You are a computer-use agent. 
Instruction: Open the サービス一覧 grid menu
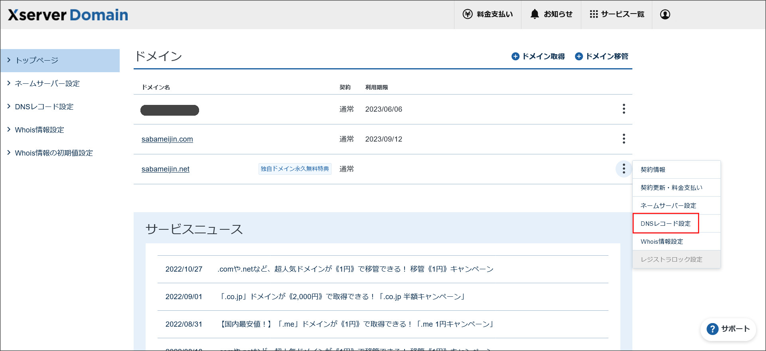616,14
